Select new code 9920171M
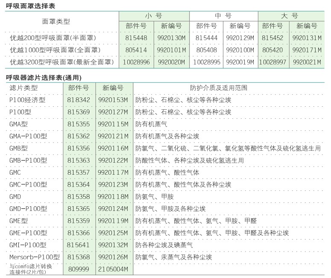331x278 pixels. (x=307, y=50)
